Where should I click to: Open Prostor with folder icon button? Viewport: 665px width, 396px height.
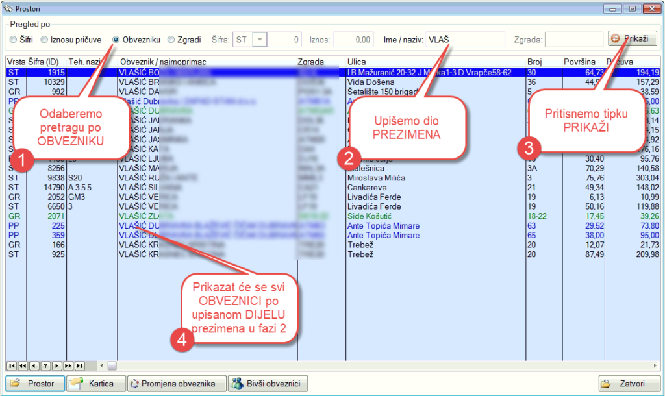click(35, 384)
